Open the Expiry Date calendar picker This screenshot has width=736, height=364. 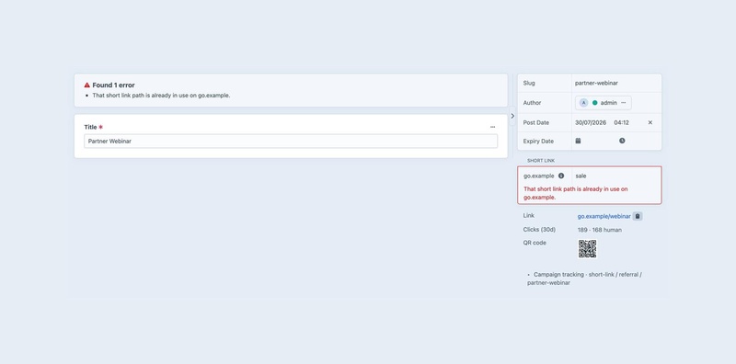tap(579, 141)
